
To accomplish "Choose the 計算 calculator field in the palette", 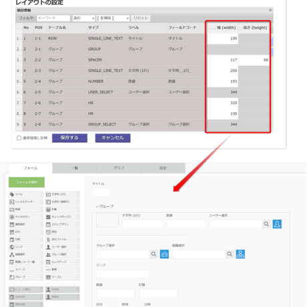I will click(x=62, y=210).
